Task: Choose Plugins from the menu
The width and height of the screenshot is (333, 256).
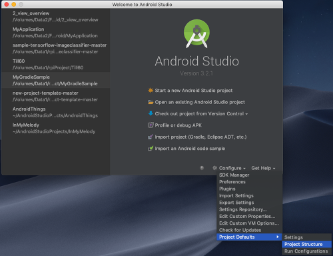Action: pyautogui.click(x=249, y=189)
